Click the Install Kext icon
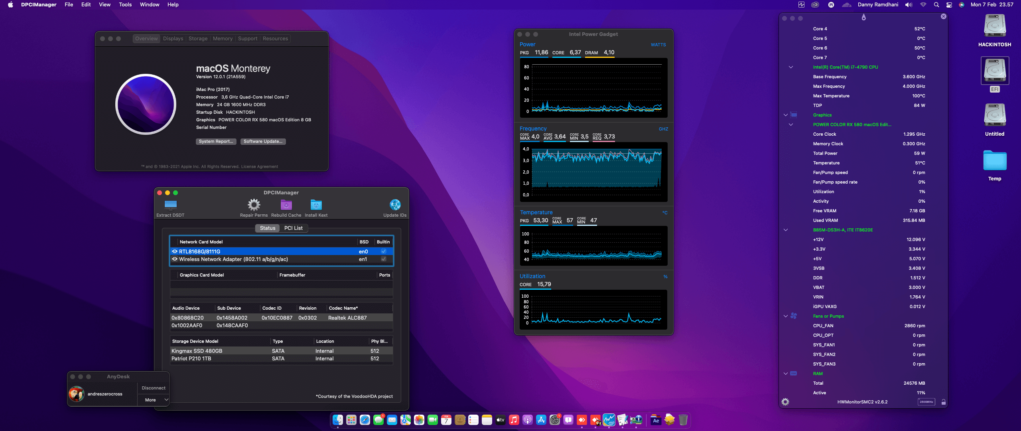This screenshot has height=431, width=1021. tap(316, 206)
